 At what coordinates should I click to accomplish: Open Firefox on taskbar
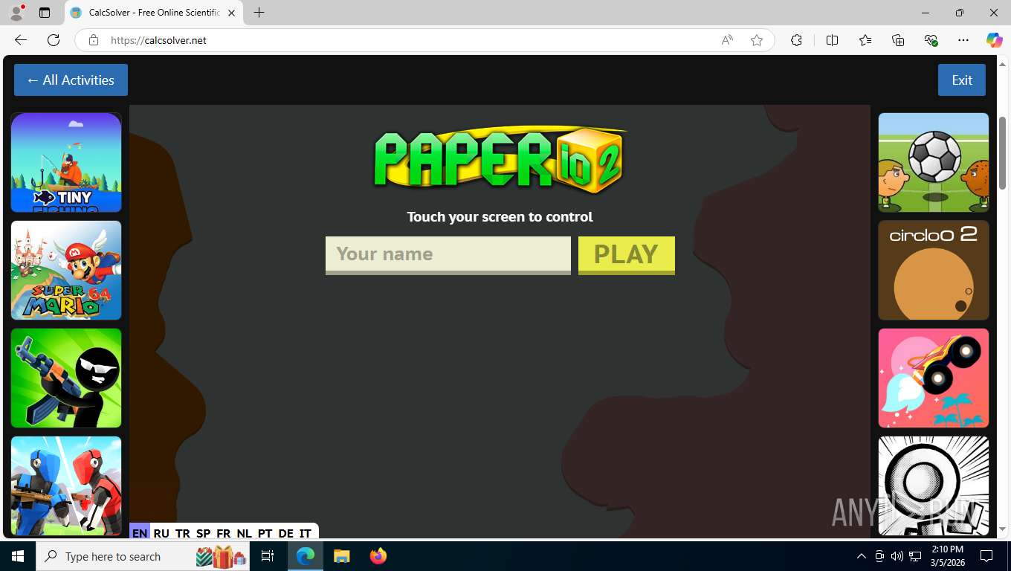[378, 556]
